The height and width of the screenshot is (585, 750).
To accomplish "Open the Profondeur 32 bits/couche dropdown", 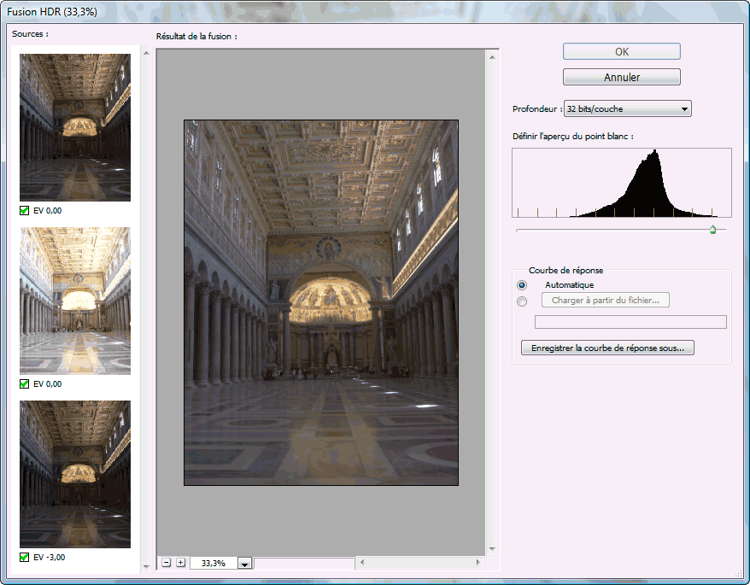I will (628, 109).
